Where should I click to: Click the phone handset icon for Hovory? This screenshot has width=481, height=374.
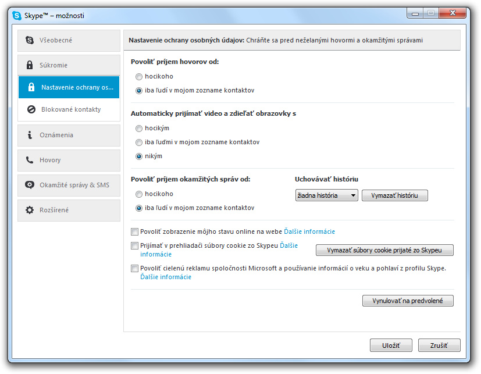pyautogui.click(x=30, y=160)
